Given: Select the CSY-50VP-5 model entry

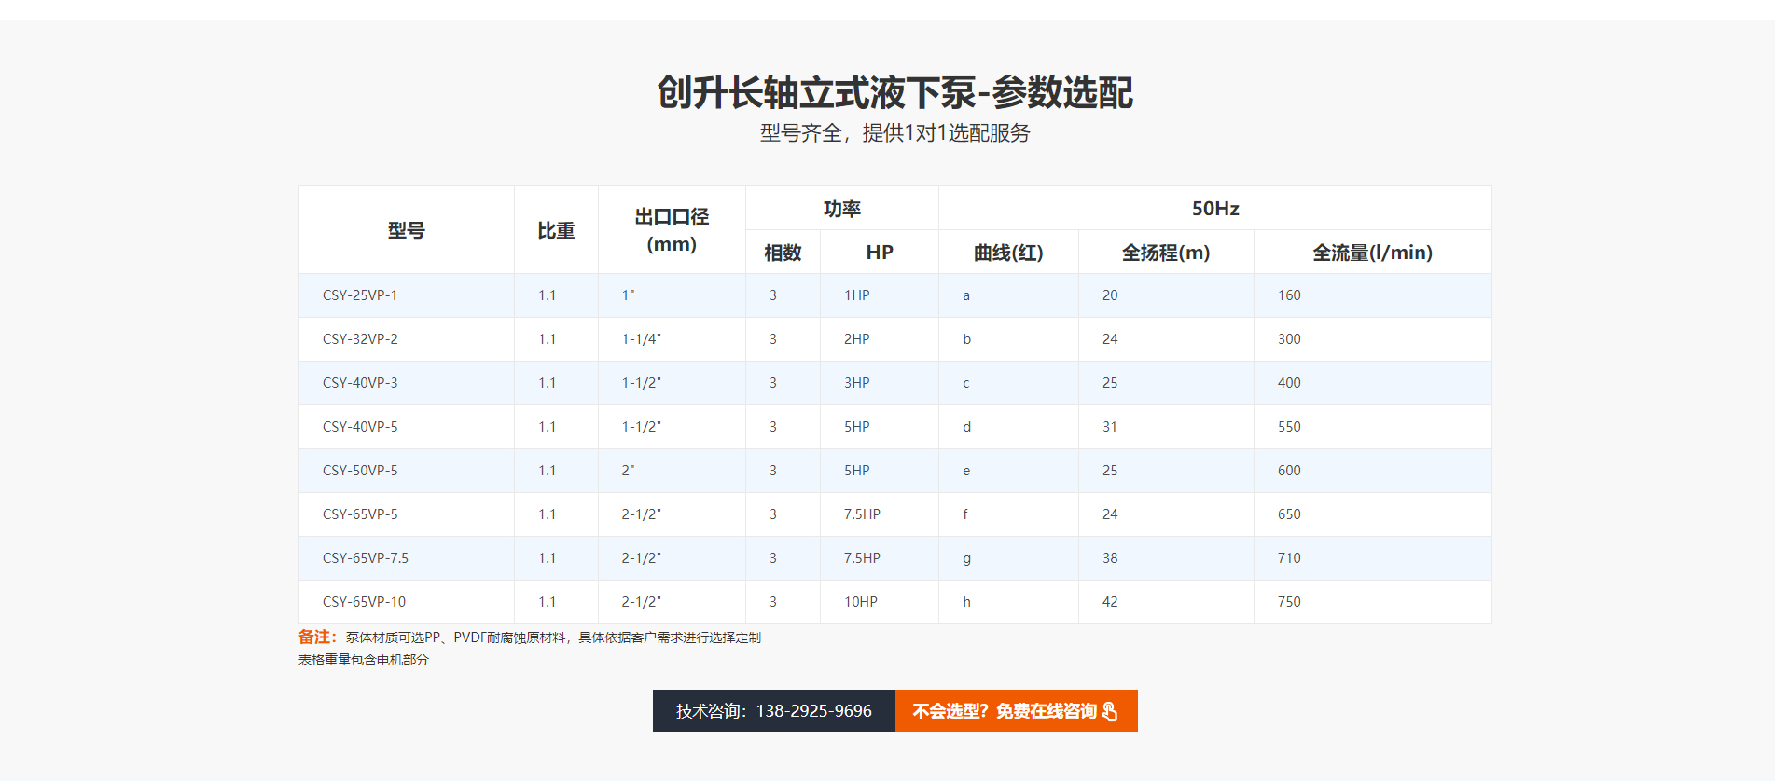Looking at the screenshot, I should tap(360, 471).
